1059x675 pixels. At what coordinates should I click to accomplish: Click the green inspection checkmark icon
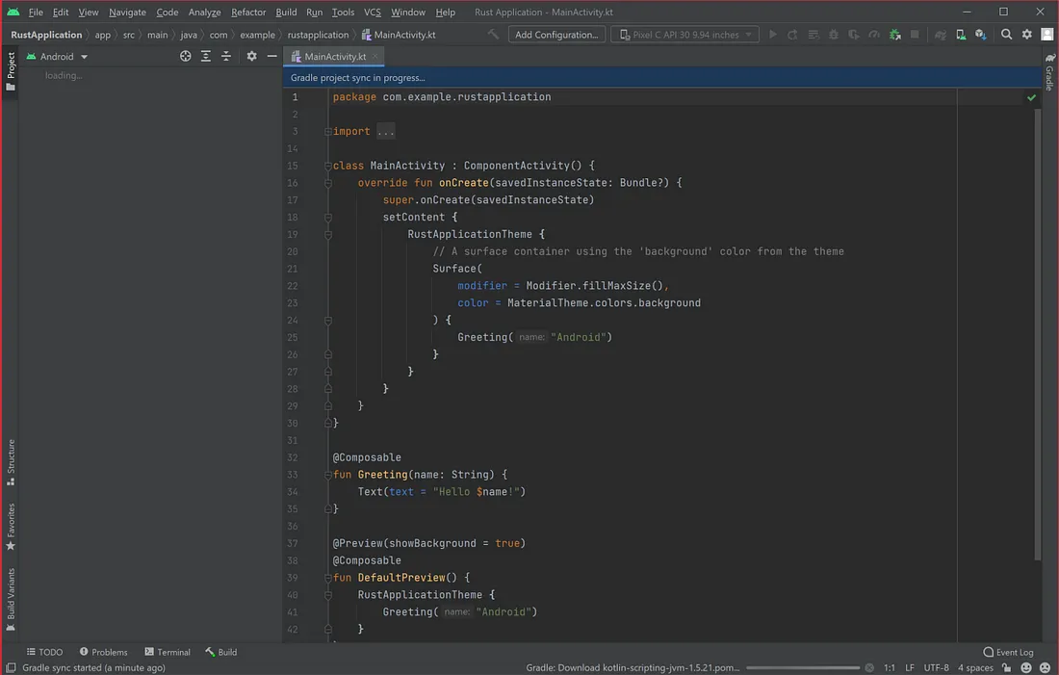pos(1031,97)
